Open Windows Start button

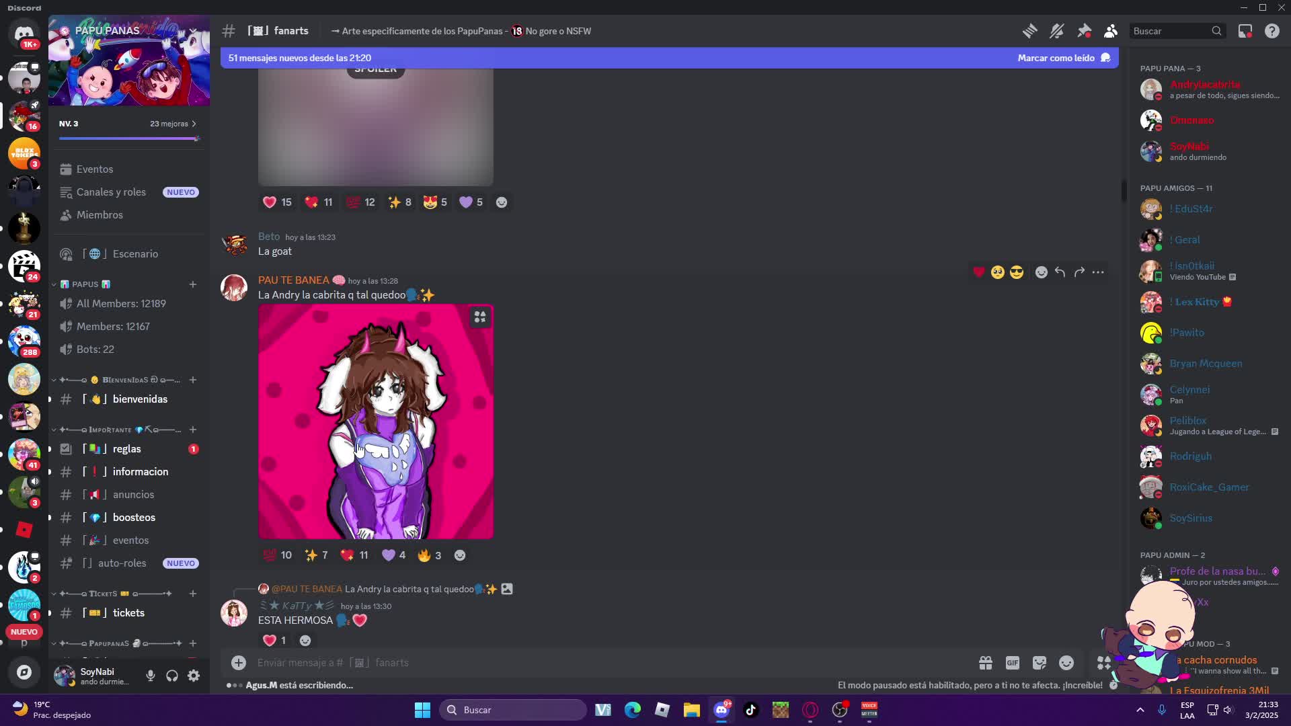pos(422,710)
